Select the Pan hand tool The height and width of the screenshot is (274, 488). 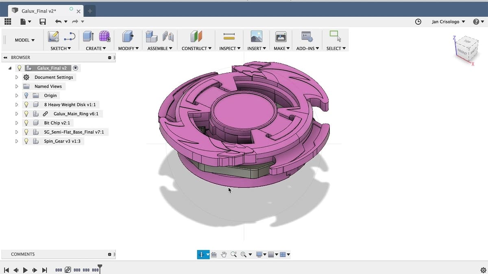(x=224, y=255)
